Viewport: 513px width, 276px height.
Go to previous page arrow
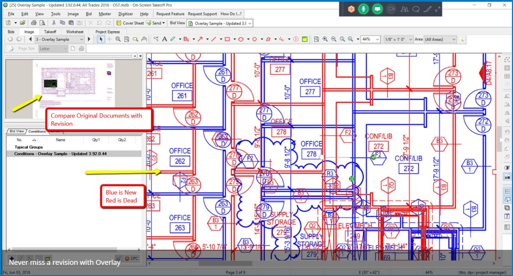pyautogui.click(x=30, y=39)
